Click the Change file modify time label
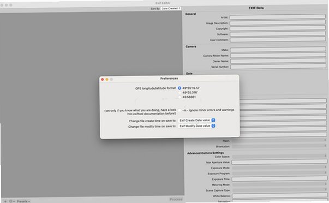This screenshot has width=329, height=203. point(152,127)
